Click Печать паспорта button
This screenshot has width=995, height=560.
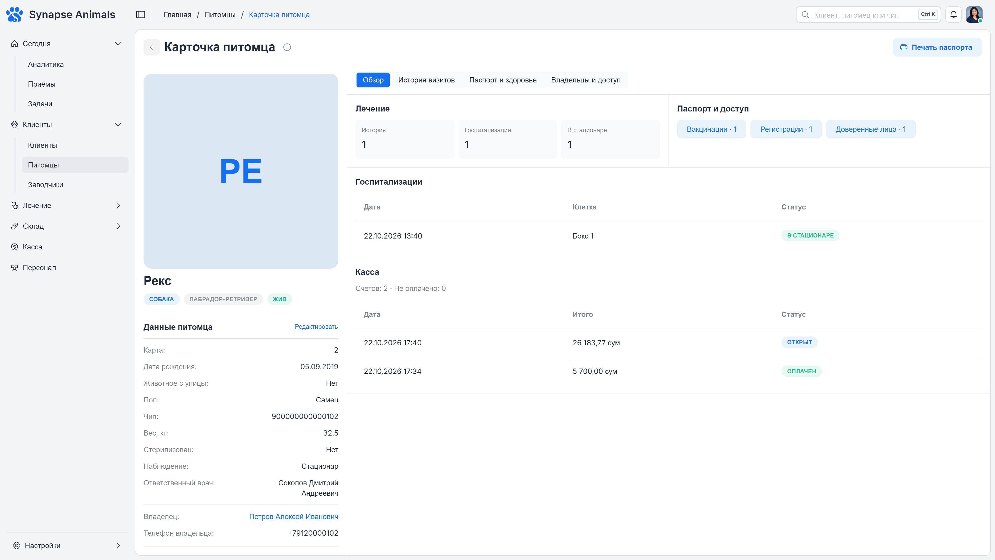click(937, 47)
